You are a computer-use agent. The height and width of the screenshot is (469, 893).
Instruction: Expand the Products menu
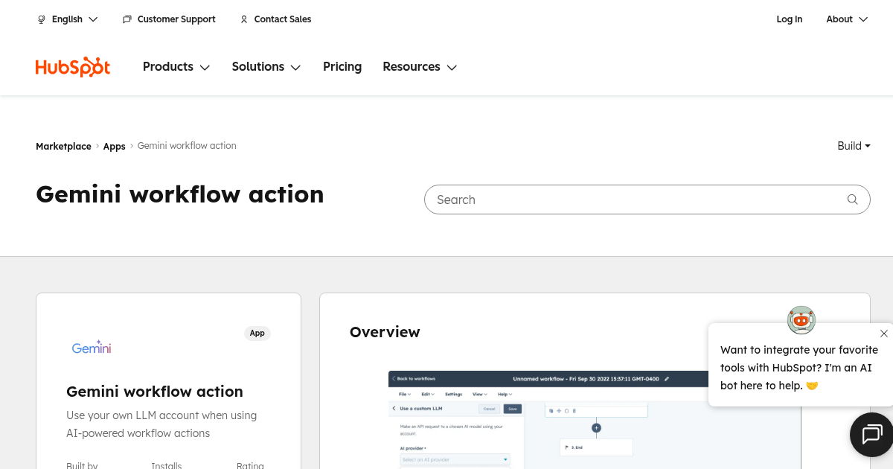(176, 67)
